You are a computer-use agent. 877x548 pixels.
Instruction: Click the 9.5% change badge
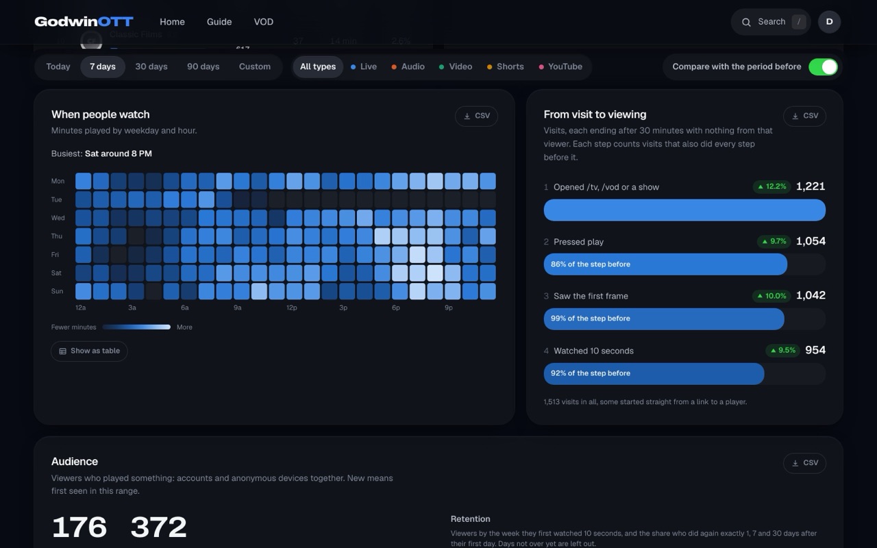click(782, 351)
